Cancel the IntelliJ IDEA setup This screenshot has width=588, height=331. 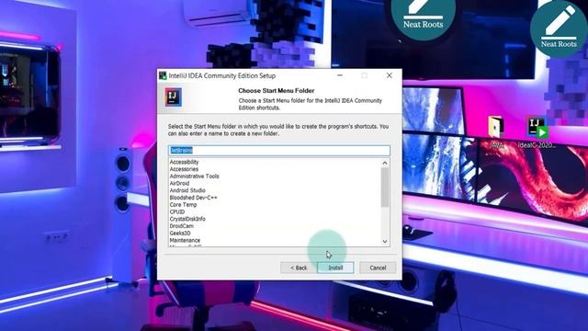(378, 268)
